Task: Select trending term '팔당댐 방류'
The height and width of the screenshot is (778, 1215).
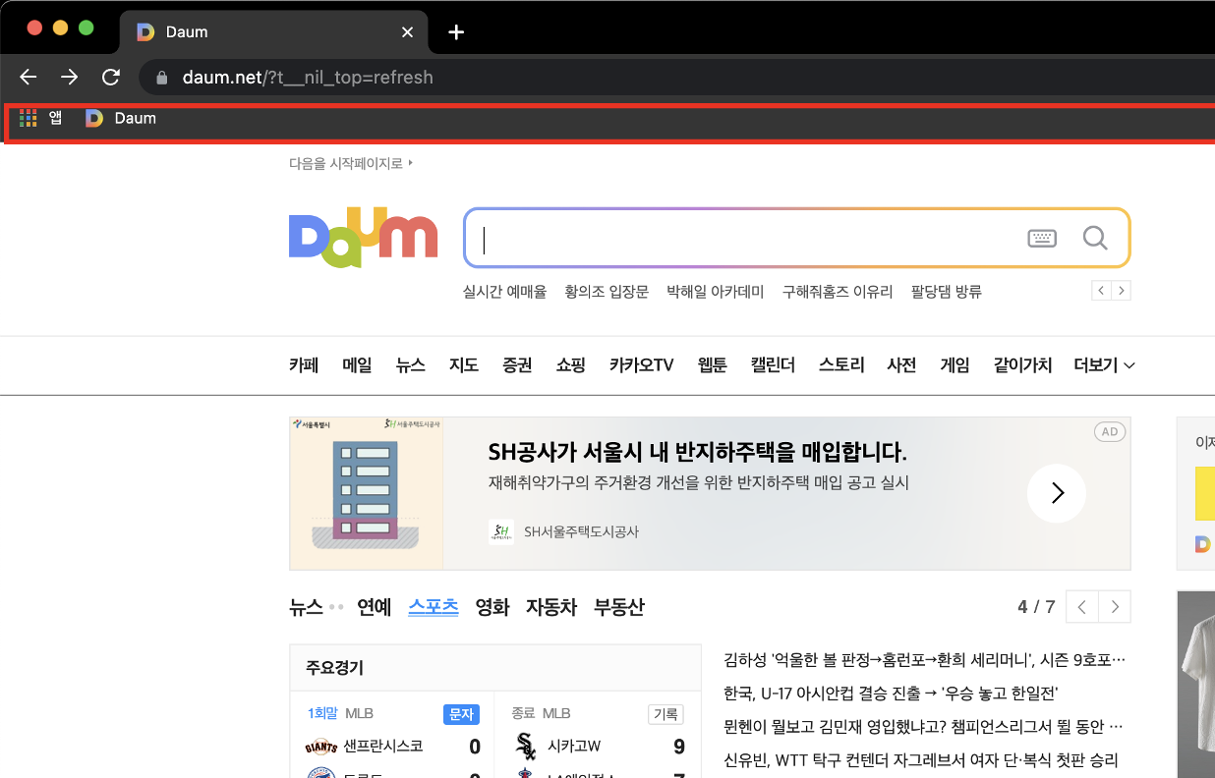Action: tap(947, 292)
